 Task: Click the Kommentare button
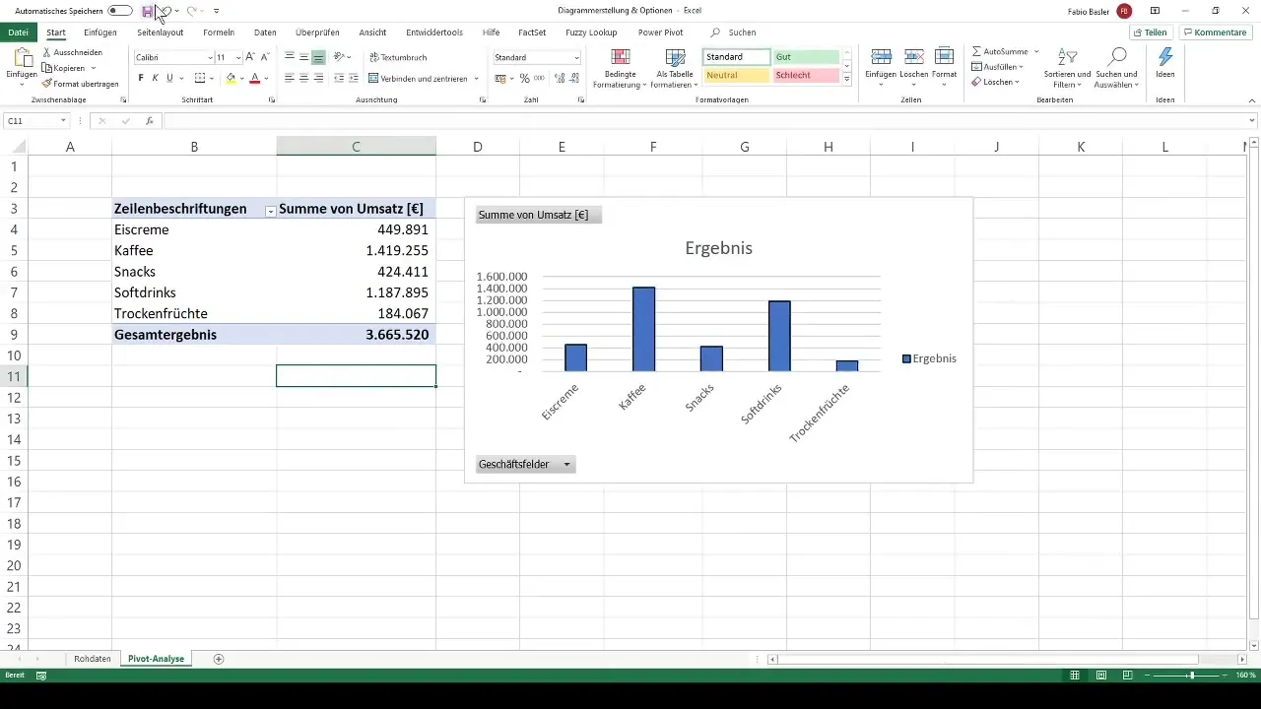[1216, 32]
